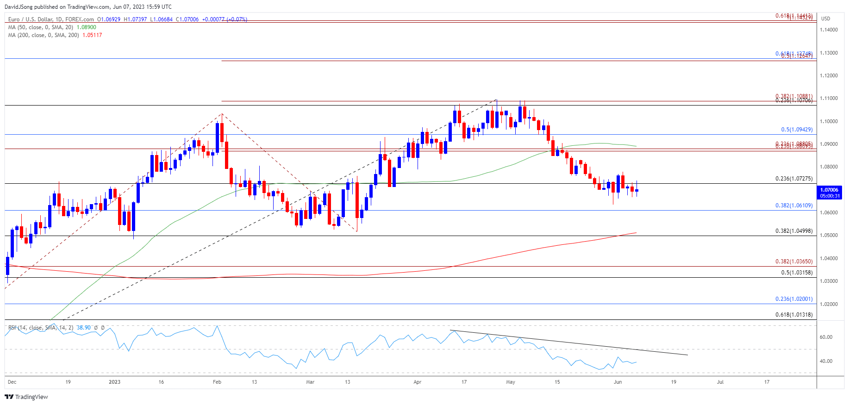Viewport: 849px width, 405px height.
Task: Click the Feb label on time axis
Action: point(217,382)
